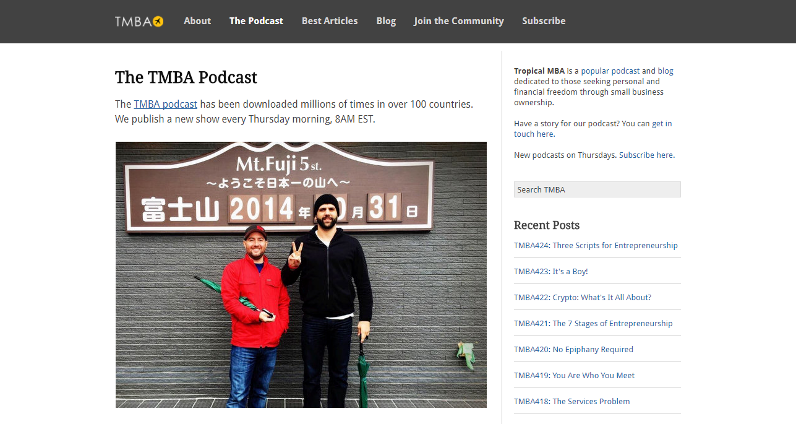The image size is (796, 424).
Task: Click the Subscribe here sidebar link
Action: coord(646,155)
